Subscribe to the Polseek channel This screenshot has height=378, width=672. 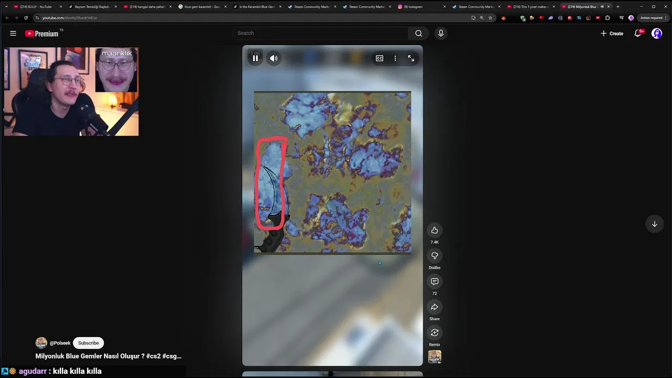88,343
